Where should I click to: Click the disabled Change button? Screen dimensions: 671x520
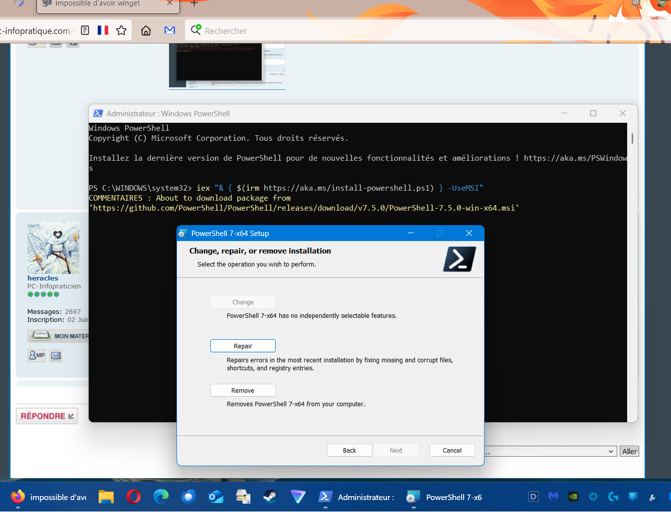click(x=243, y=302)
